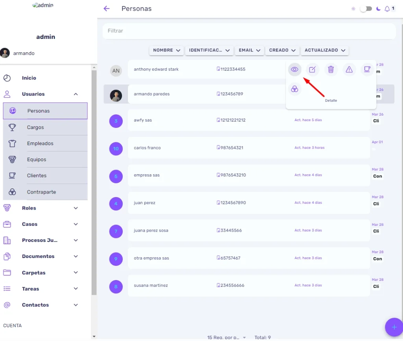403x341 pixels.
Task: Click the sidebar vertical scrollbar
Action: 94,182
